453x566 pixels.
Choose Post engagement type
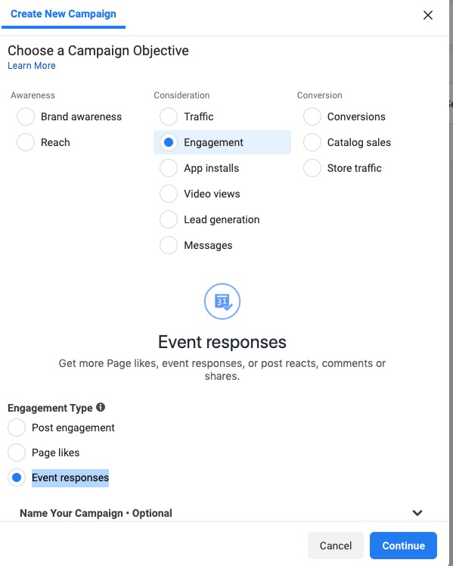(17, 428)
